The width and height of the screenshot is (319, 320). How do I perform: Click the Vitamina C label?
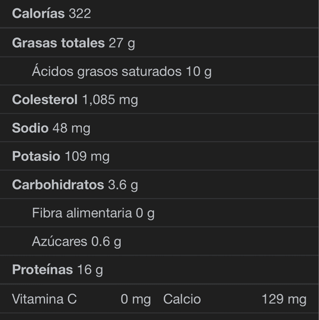tap(44, 299)
